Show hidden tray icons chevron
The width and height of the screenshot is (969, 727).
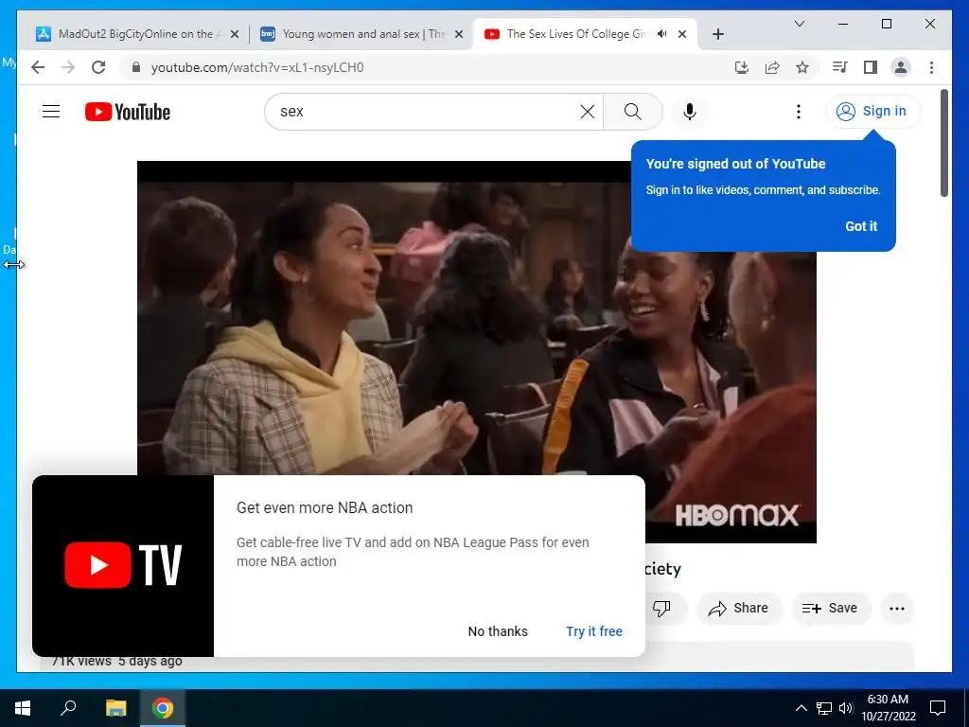point(801,708)
